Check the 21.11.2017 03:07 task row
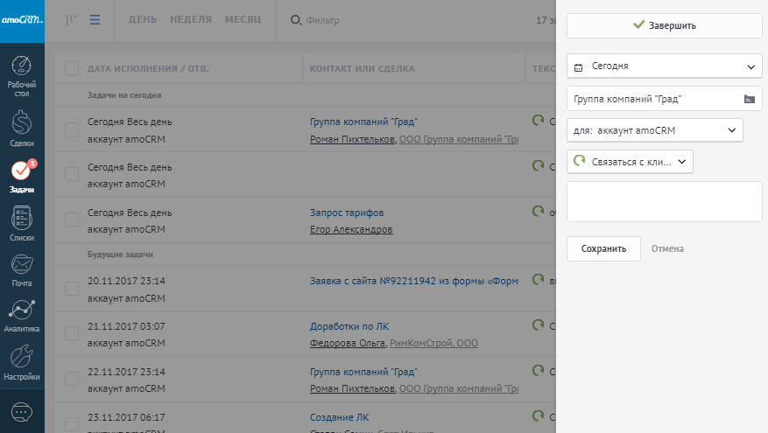This screenshot has width=768, height=433. (x=72, y=333)
